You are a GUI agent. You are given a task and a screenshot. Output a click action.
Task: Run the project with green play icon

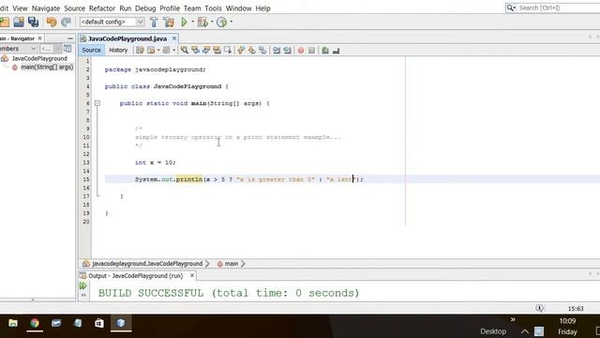point(184,22)
